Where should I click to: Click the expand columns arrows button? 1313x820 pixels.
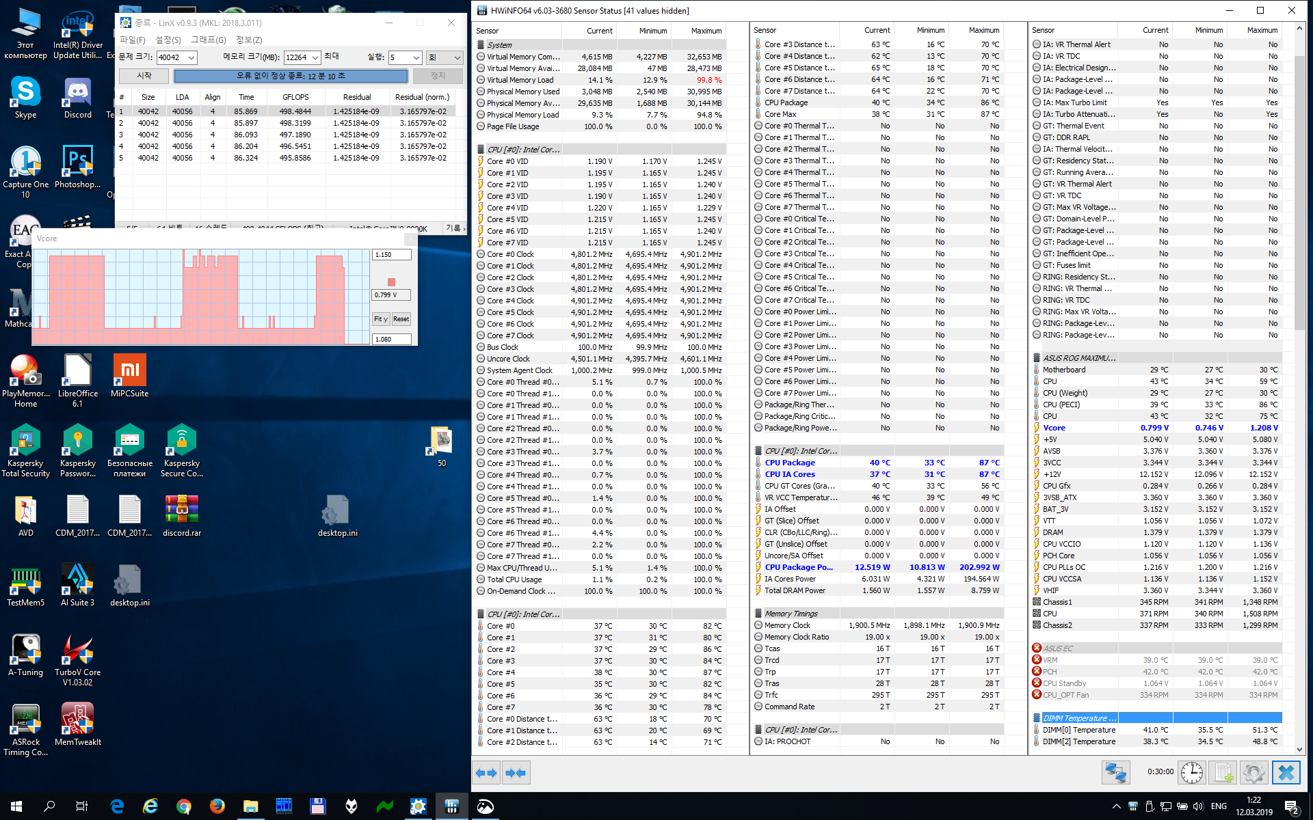[x=486, y=773]
